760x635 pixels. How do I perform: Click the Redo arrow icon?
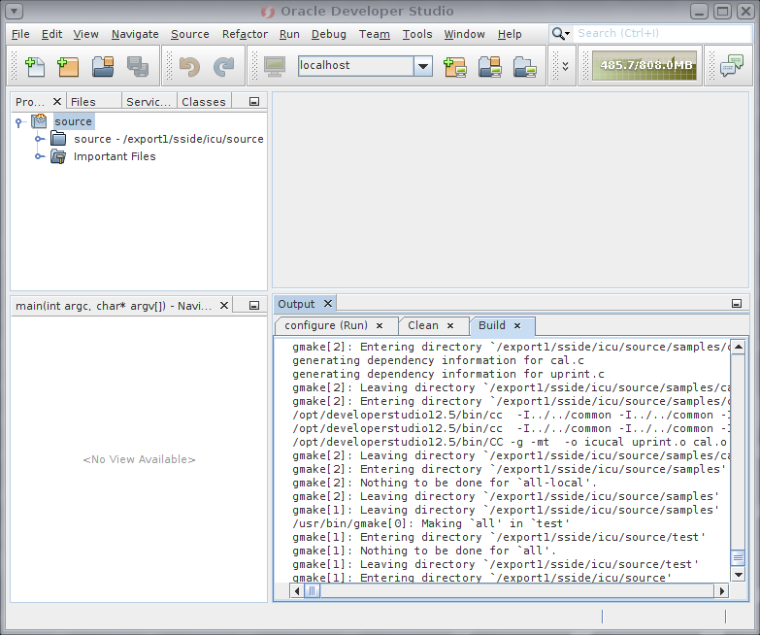point(224,66)
